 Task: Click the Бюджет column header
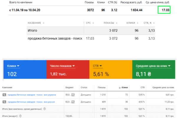[69, 87]
